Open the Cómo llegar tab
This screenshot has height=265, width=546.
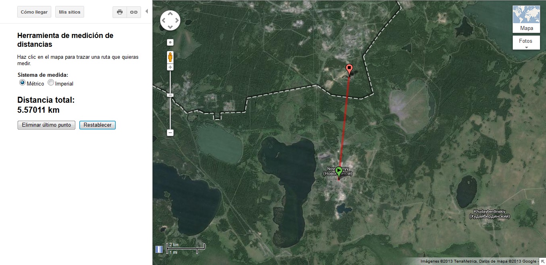[34, 12]
